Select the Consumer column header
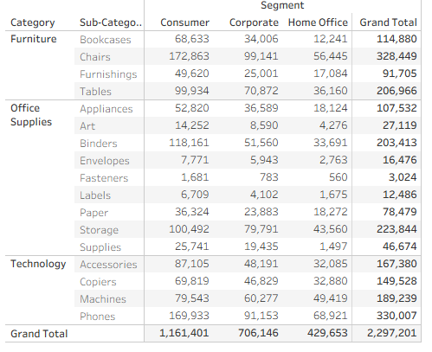This screenshot has height=352, width=432. (x=184, y=22)
